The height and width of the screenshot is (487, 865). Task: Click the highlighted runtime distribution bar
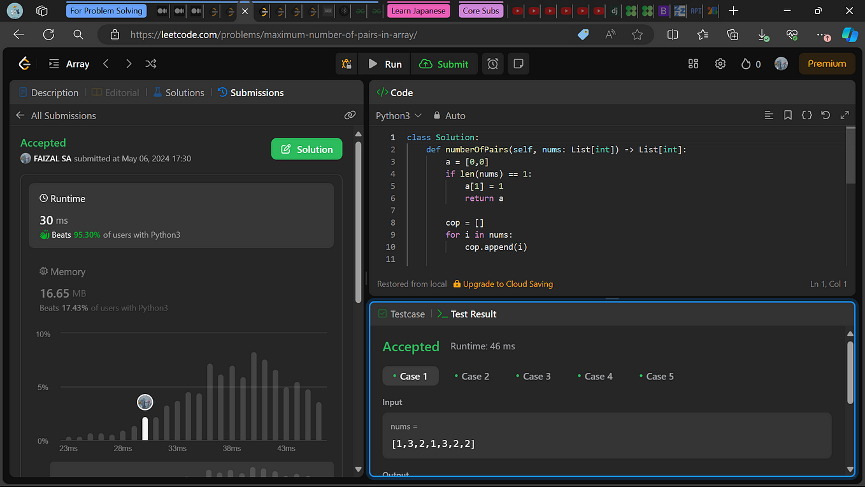coord(145,428)
